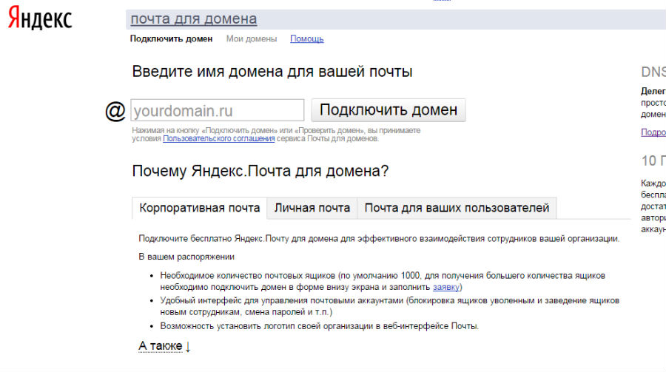Screen dimensions: 666x372
Task: Expand the 'А также ↓' section
Action: 164,346
